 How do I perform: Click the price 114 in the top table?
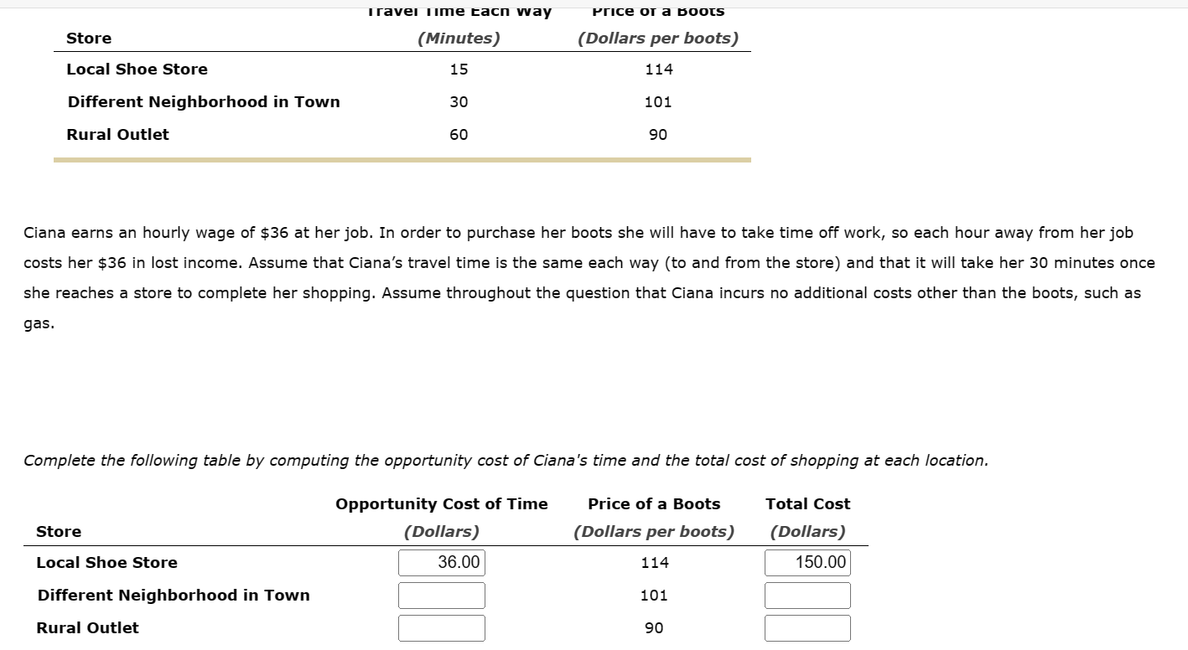pos(660,69)
